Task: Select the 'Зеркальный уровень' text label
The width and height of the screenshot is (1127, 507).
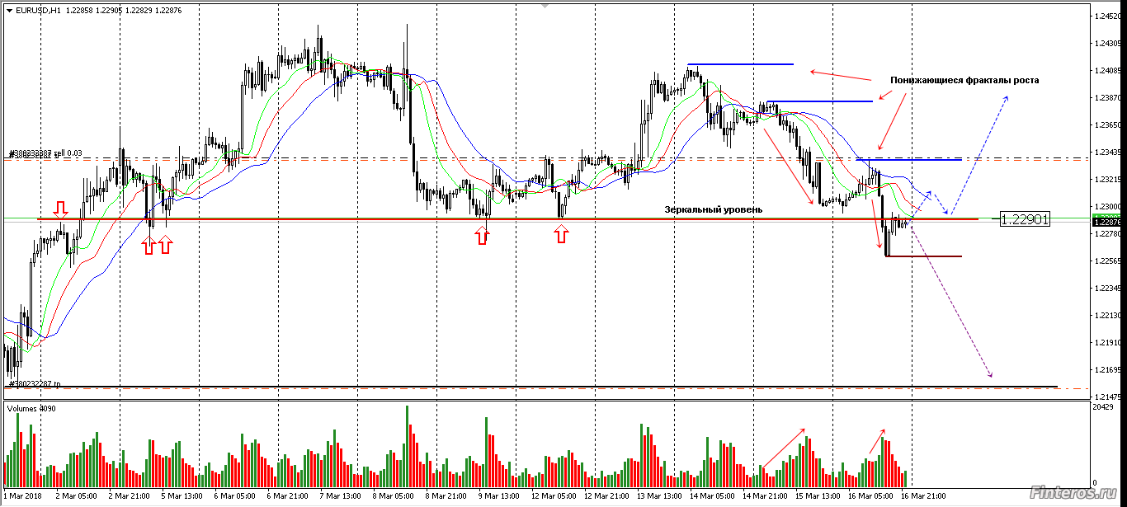Action: point(713,209)
